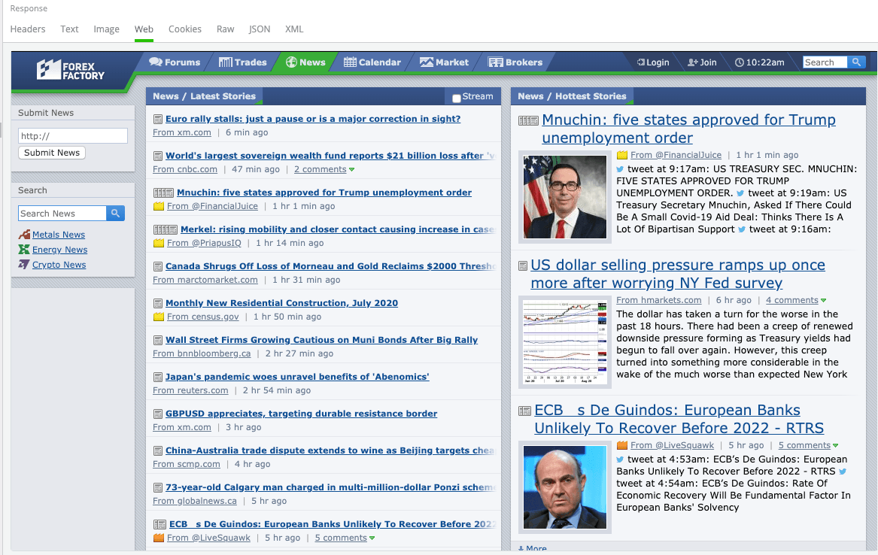Click the icon beside Monthly New Residential Construction

click(158, 304)
